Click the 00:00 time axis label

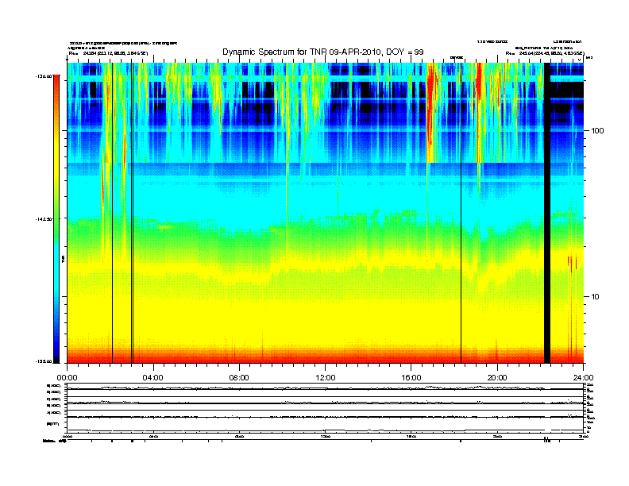[67, 378]
